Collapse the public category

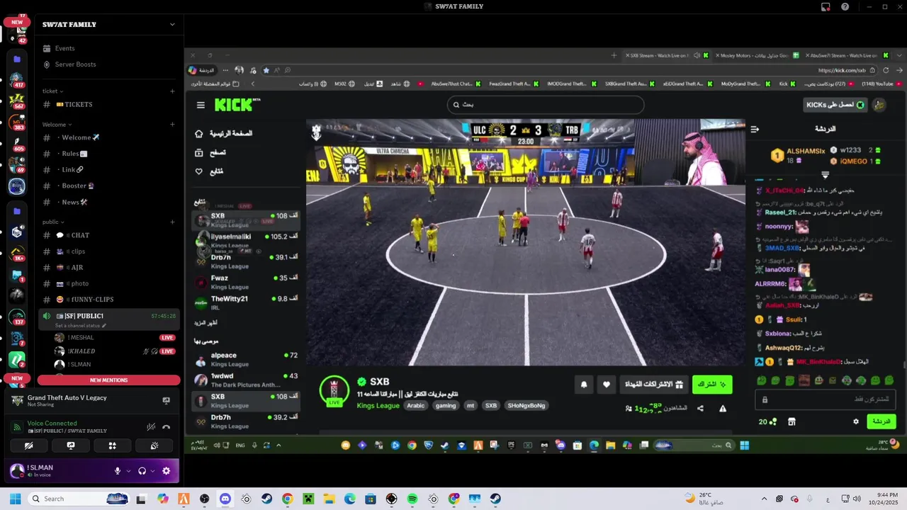point(53,222)
